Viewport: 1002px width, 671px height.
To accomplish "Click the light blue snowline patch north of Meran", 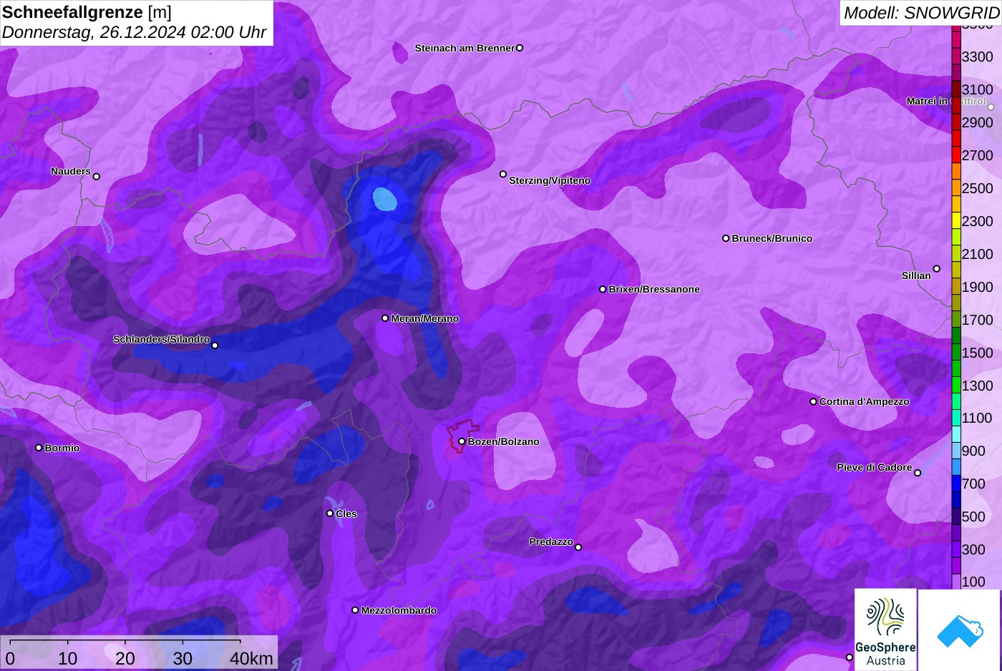I will click(385, 198).
